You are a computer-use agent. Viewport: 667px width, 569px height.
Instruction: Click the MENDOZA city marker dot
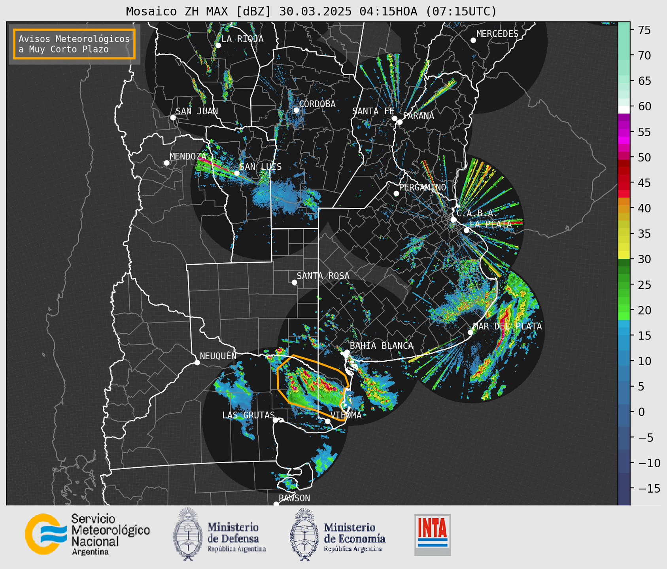[x=166, y=163]
